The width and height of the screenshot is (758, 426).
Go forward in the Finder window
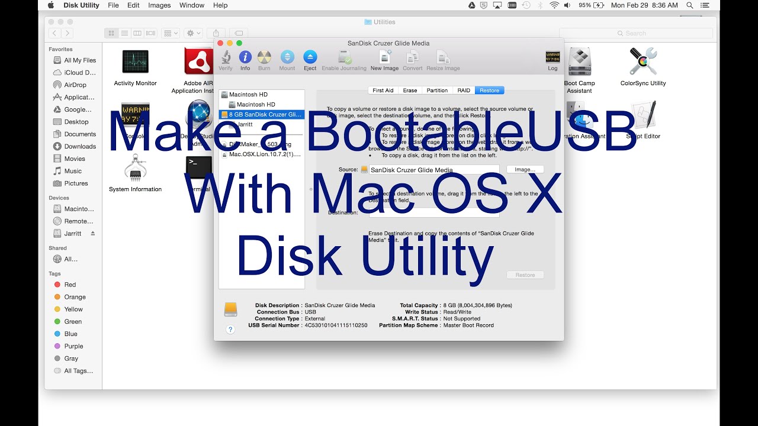[68, 33]
